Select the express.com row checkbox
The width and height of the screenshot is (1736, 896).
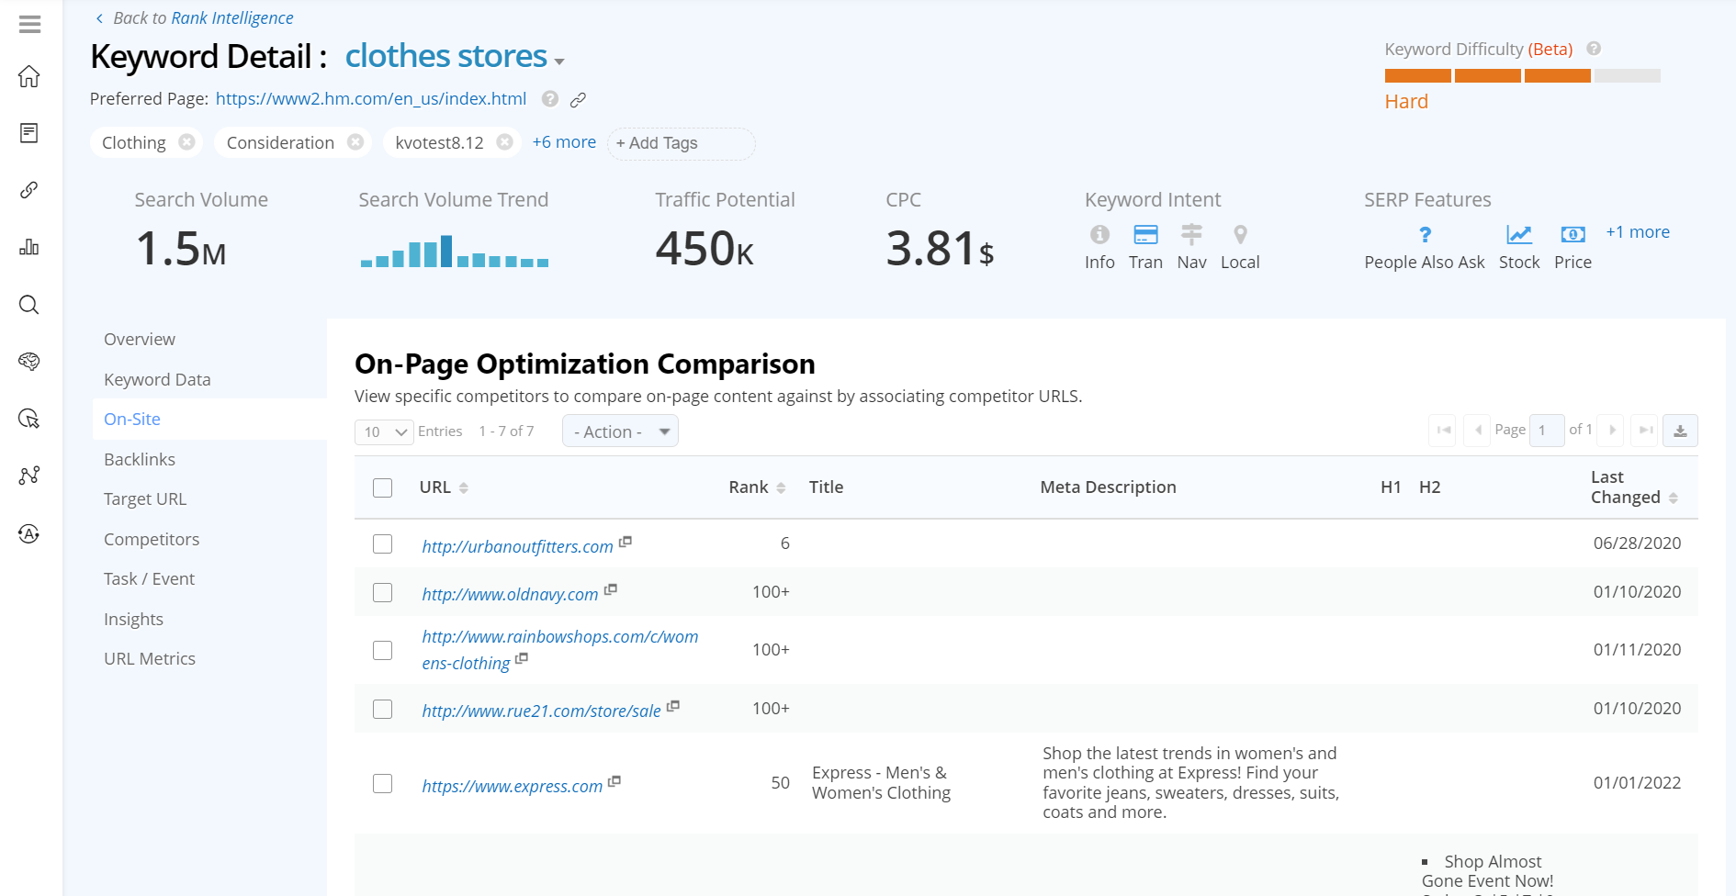pos(383,783)
